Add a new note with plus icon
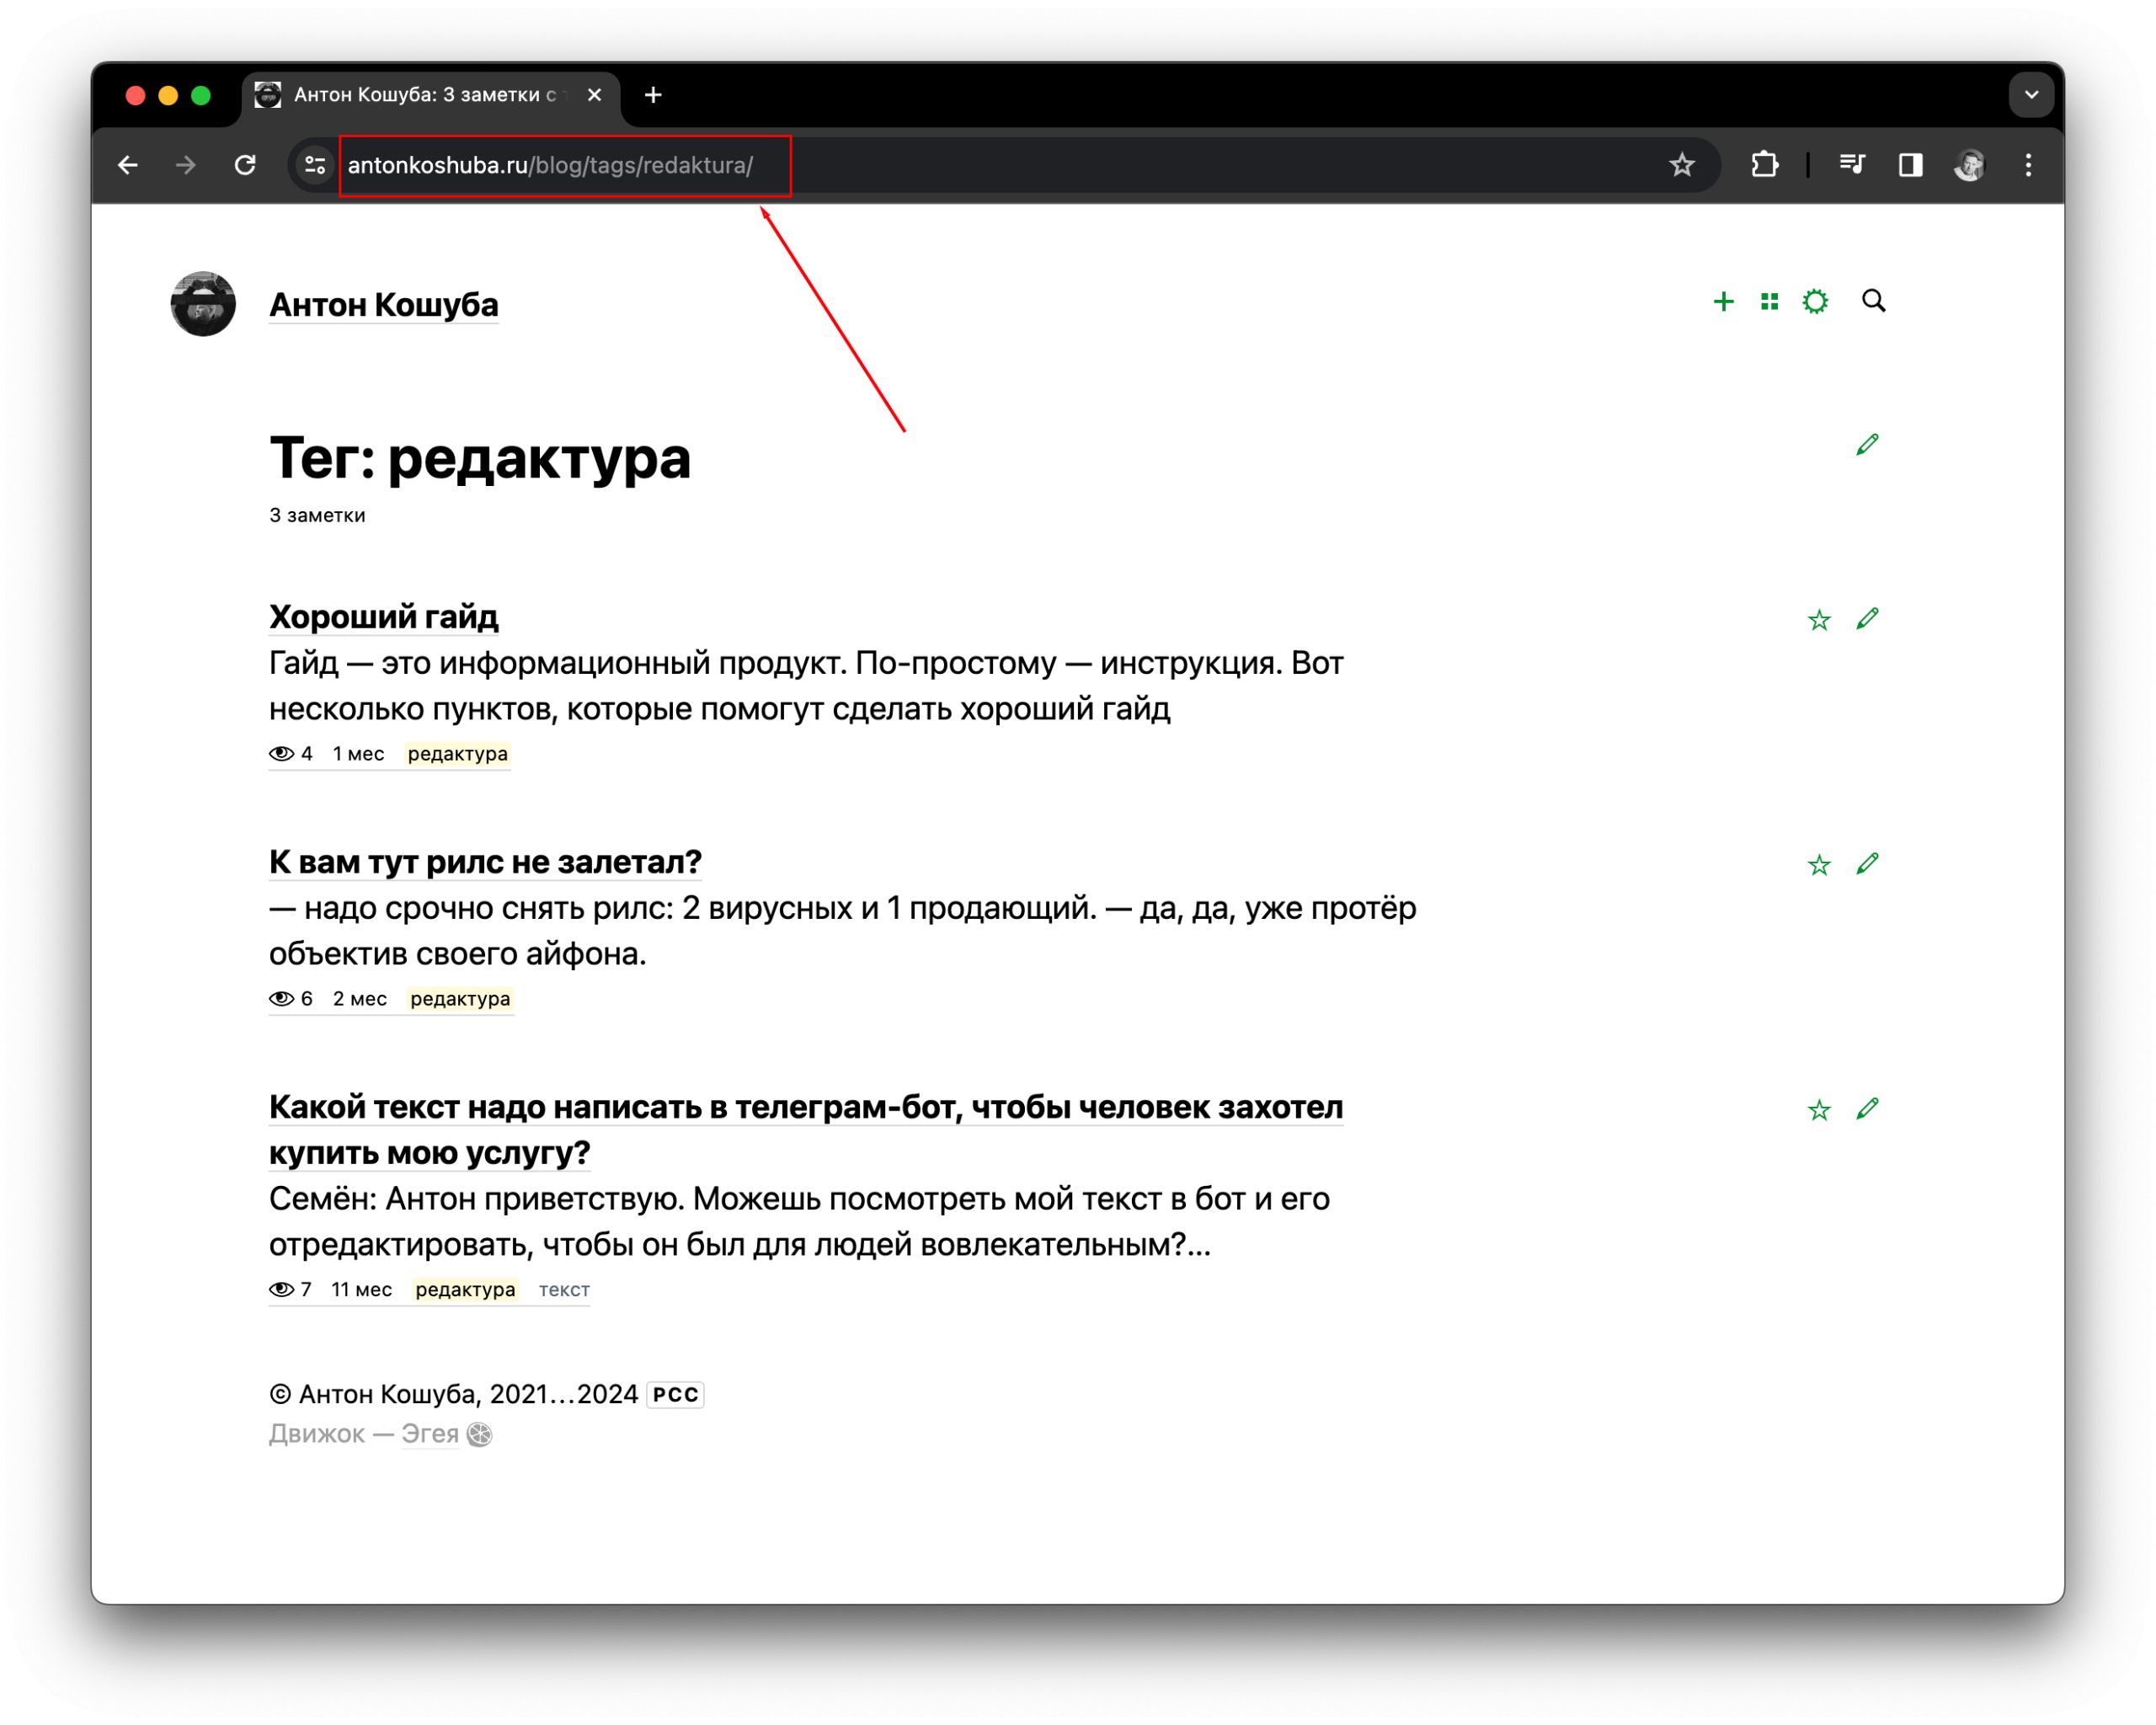 pos(1722,302)
